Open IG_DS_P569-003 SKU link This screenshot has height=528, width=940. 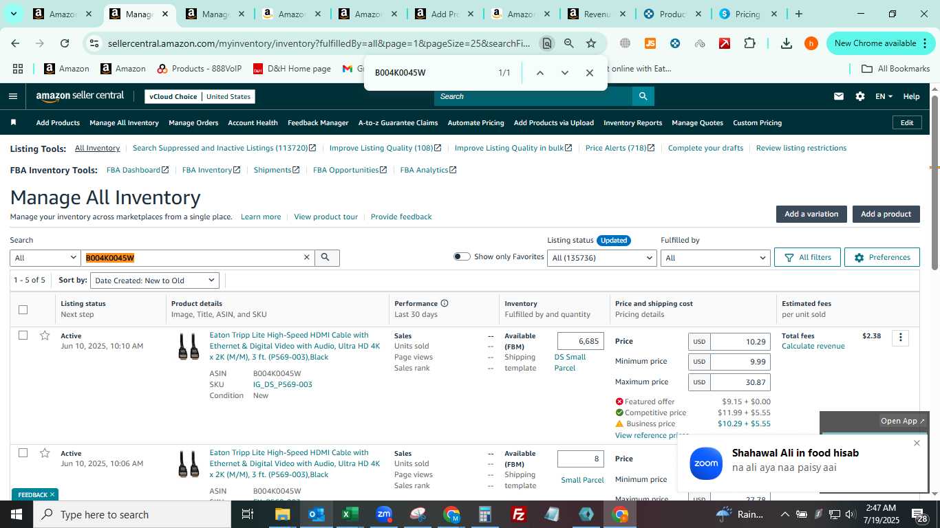point(283,384)
